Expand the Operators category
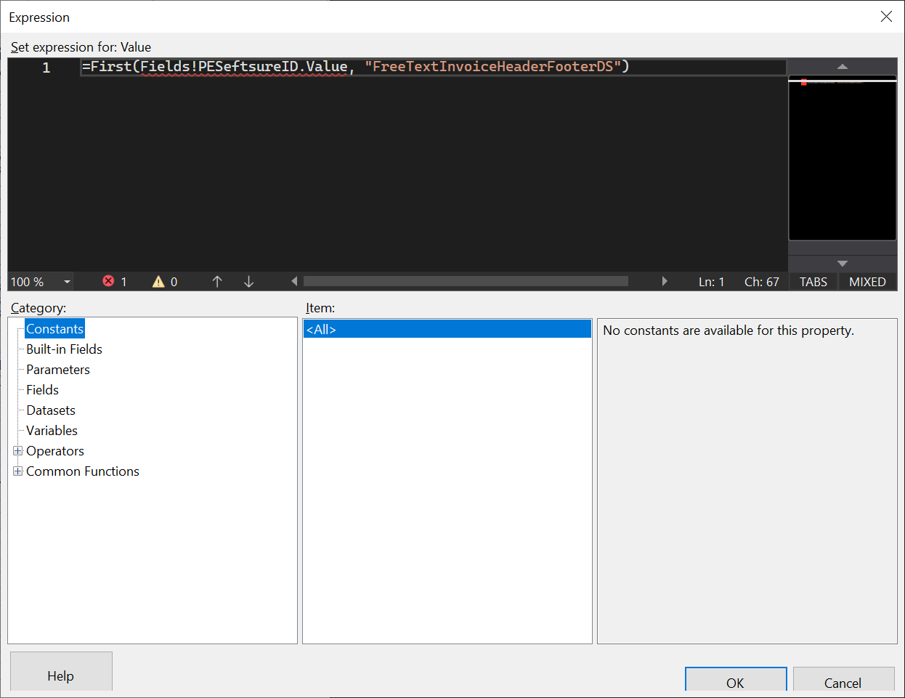Image resolution: width=905 pixels, height=698 pixels. point(18,451)
